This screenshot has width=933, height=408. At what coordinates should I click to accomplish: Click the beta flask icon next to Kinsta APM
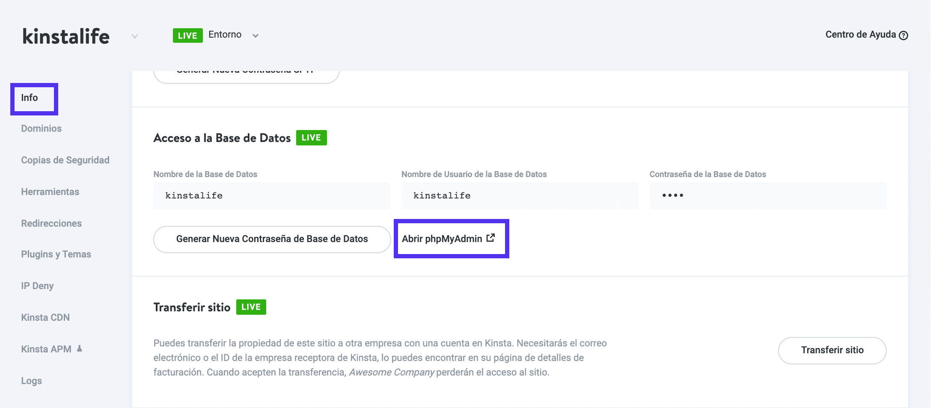(x=80, y=349)
